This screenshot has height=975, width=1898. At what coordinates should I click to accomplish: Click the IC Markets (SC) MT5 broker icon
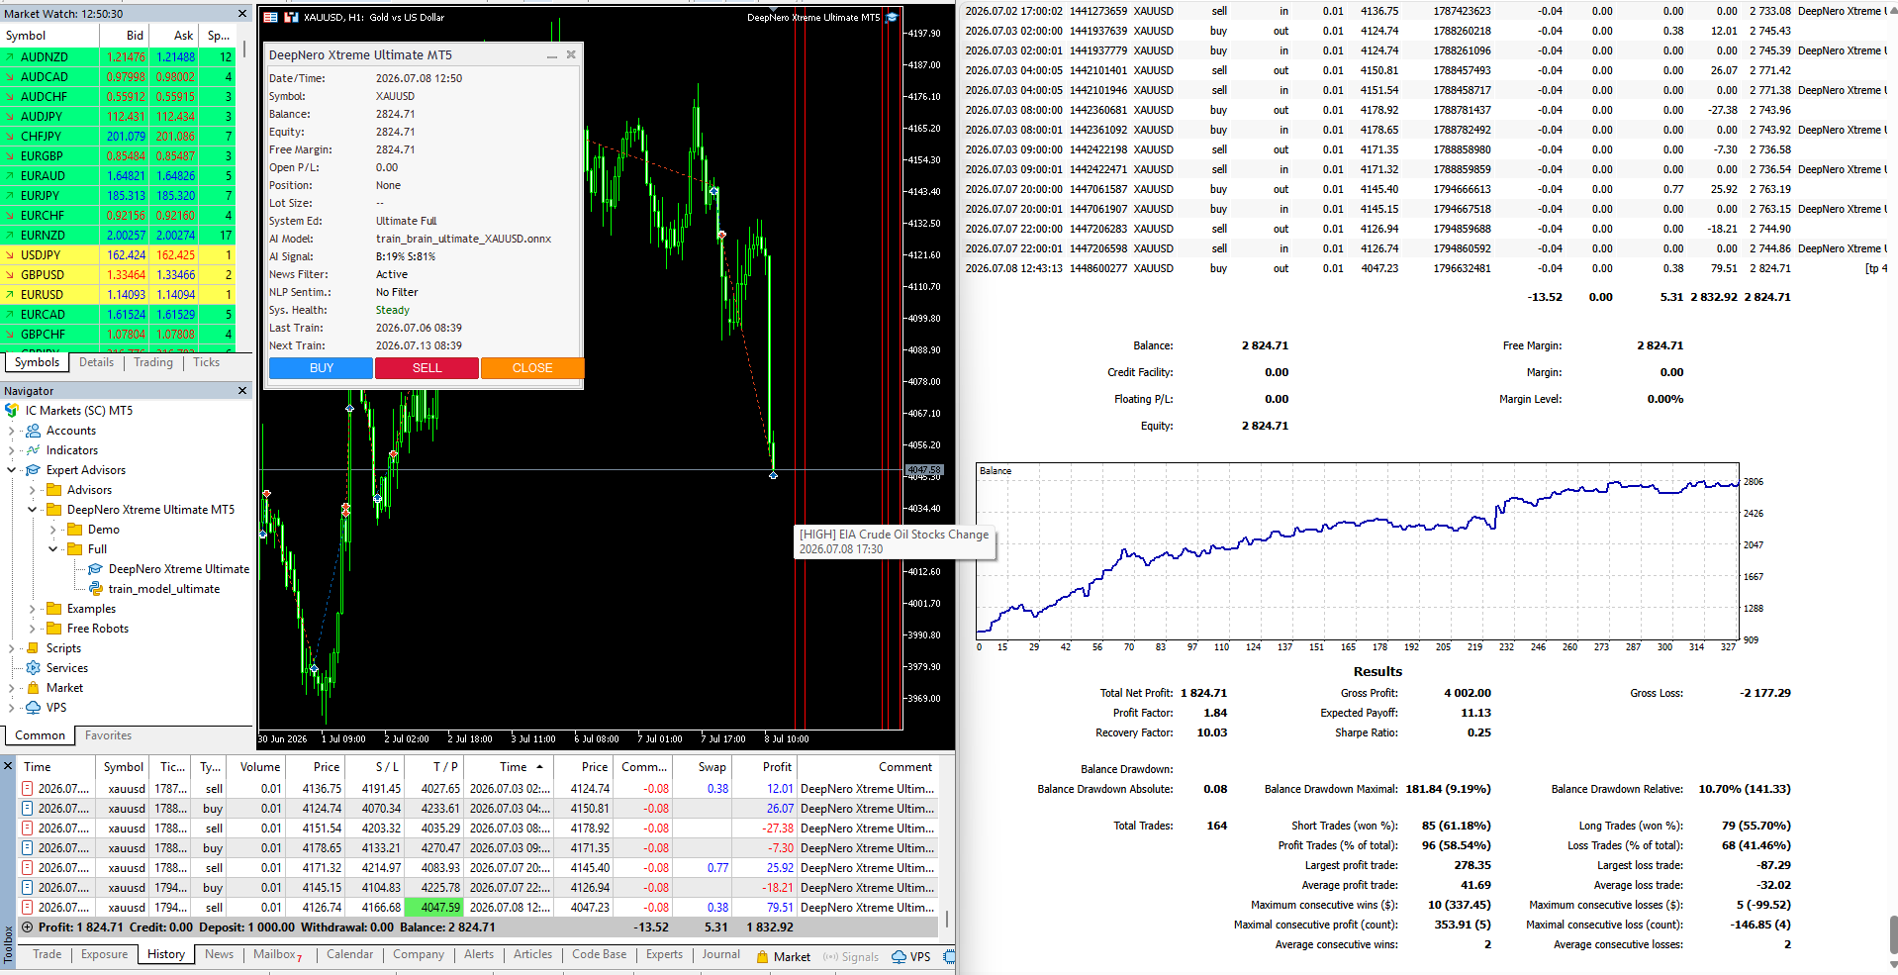coord(12,410)
